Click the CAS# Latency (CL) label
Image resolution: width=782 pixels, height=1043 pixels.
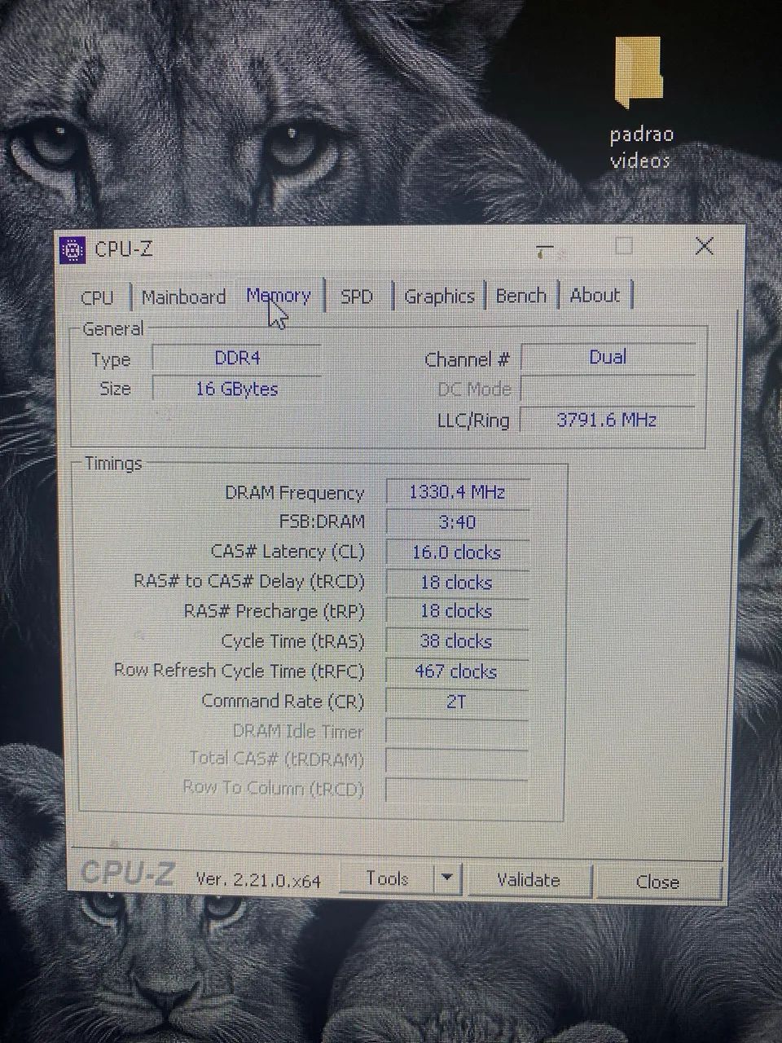tap(288, 552)
